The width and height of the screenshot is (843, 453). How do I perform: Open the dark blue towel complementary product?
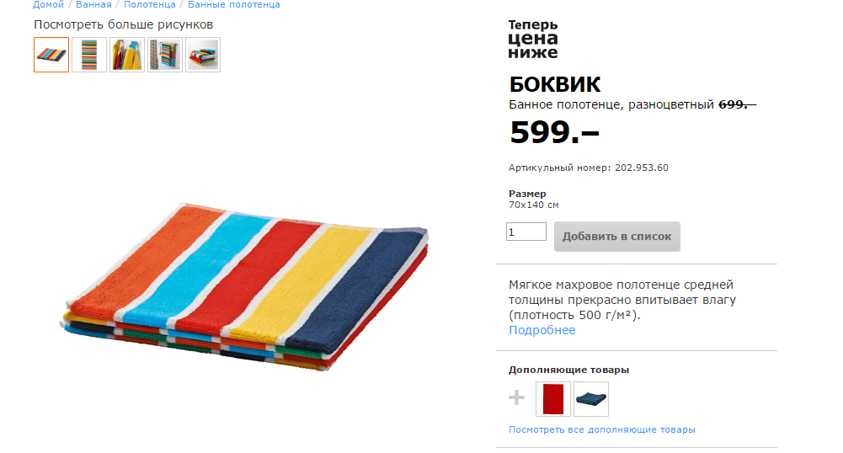point(591,399)
